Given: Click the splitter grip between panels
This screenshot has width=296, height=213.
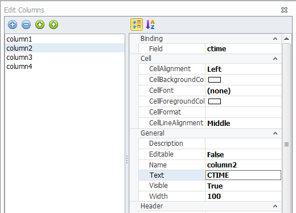Looking at the screenshot, I should click(127, 159).
